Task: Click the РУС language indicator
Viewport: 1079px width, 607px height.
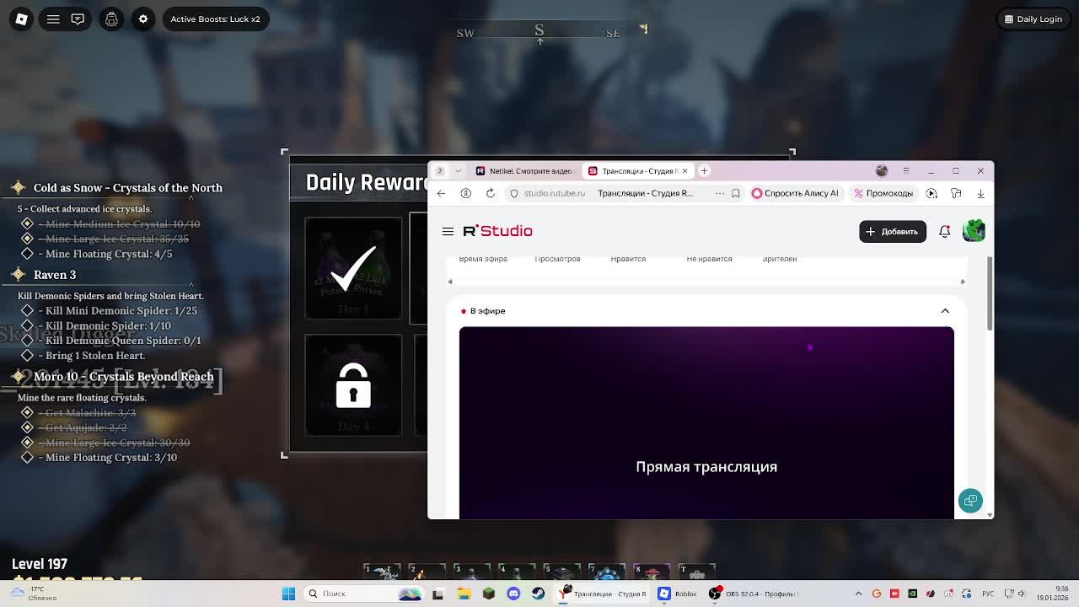Action: (x=988, y=594)
